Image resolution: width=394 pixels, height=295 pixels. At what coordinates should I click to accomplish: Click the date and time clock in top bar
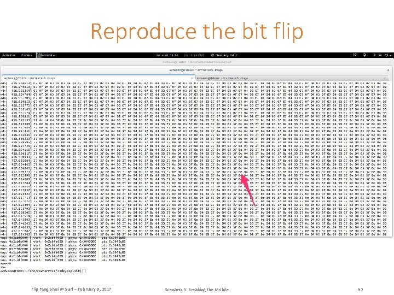pos(167,55)
